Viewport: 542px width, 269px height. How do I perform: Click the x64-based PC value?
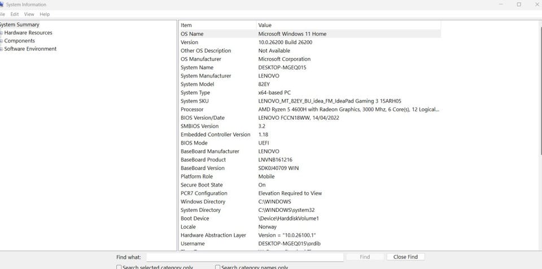tap(274, 93)
